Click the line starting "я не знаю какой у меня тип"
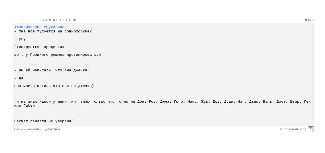The image size is (325, 153). click(x=162, y=102)
